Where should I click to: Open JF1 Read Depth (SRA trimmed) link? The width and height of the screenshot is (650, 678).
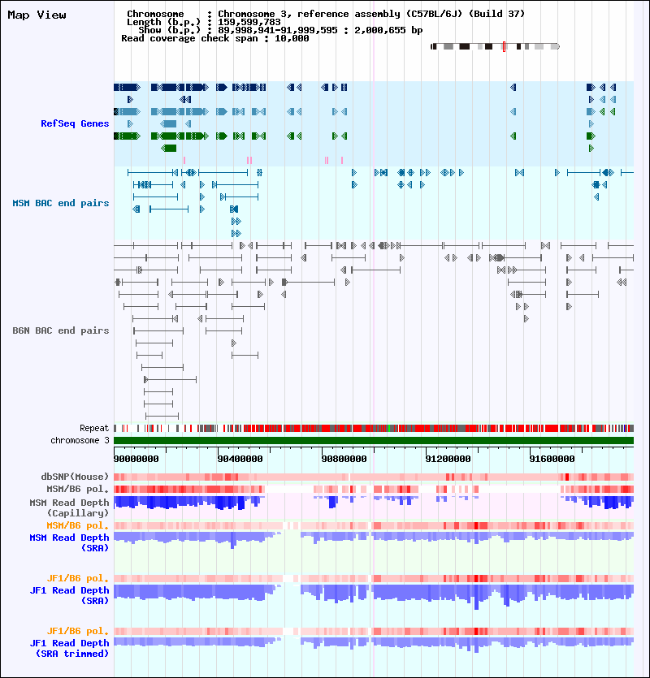[69, 648]
